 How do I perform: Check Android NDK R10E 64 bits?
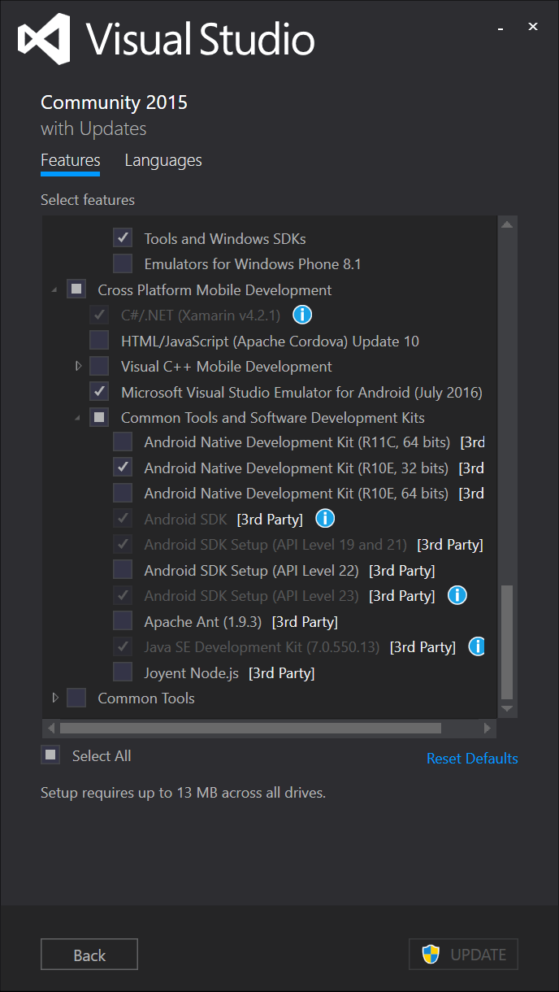pyautogui.click(x=123, y=493)
